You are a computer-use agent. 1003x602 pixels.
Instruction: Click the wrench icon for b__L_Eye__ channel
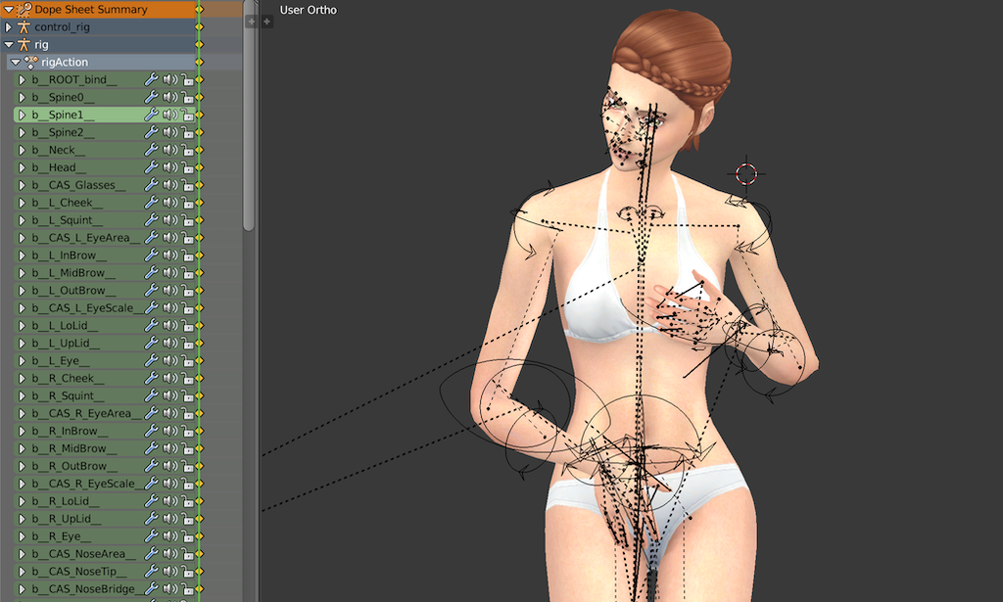[x=151, y=360]
